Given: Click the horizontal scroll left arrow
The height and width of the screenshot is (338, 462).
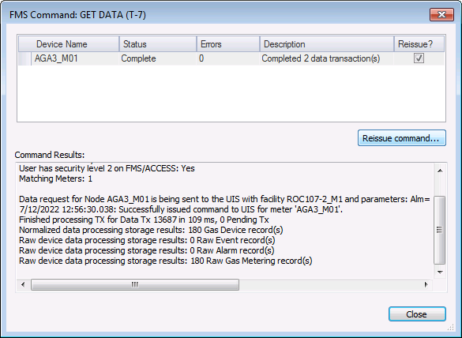Looking at the screenshot, I should [x=23, y=284].
